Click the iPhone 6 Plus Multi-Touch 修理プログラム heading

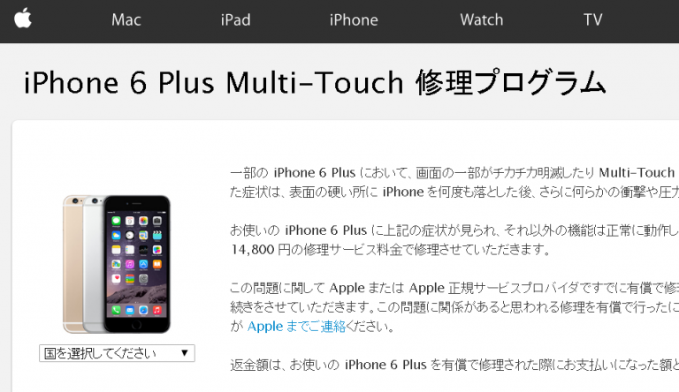(315, 82)
